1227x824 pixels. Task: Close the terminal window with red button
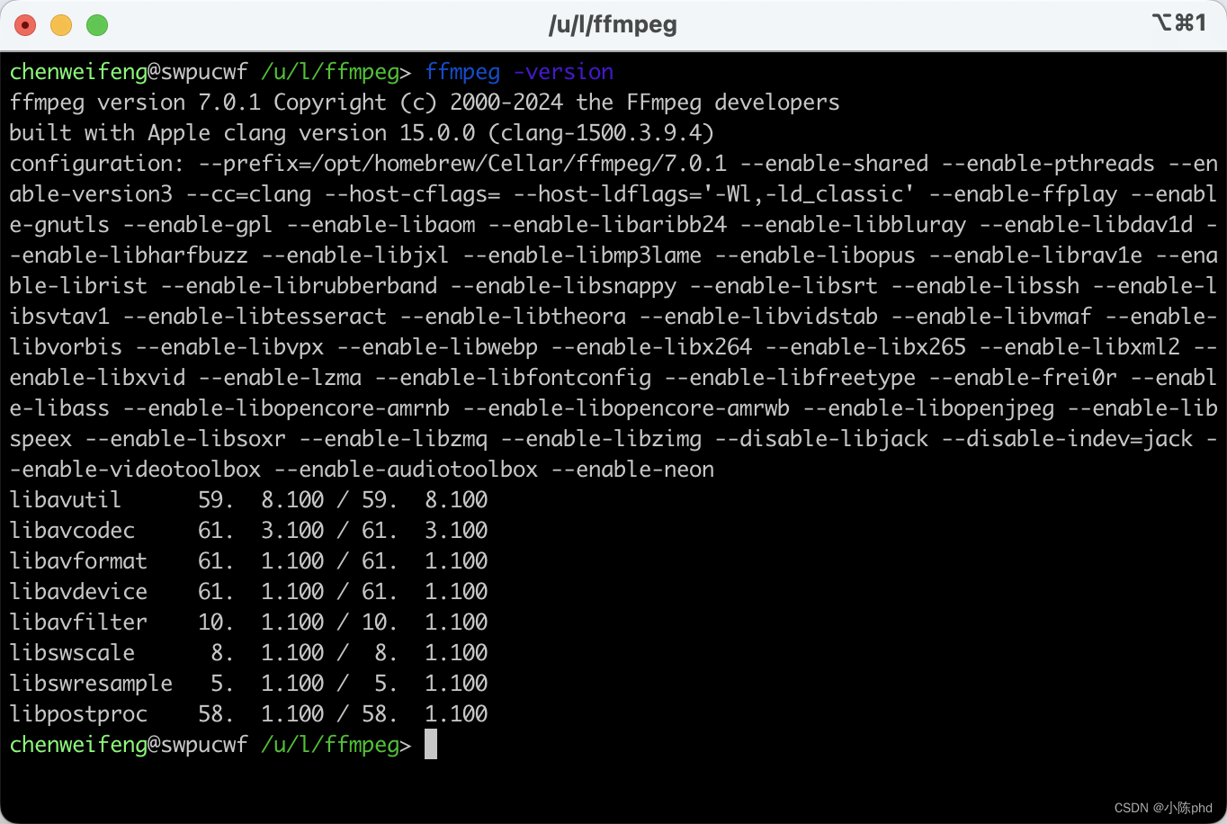point(25,25)
